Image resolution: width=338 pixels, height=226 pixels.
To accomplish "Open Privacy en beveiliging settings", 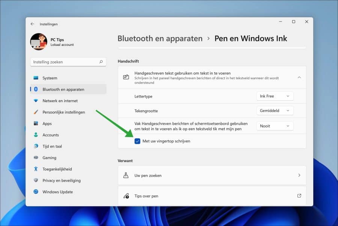I will point(68,181).
